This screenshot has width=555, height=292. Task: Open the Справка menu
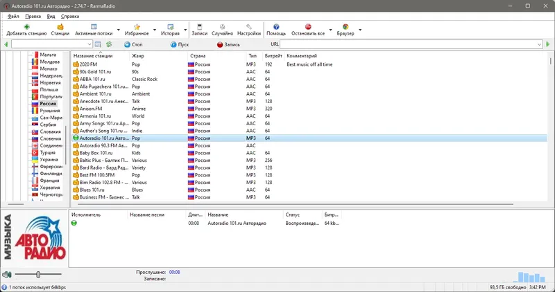coord(70,16)
